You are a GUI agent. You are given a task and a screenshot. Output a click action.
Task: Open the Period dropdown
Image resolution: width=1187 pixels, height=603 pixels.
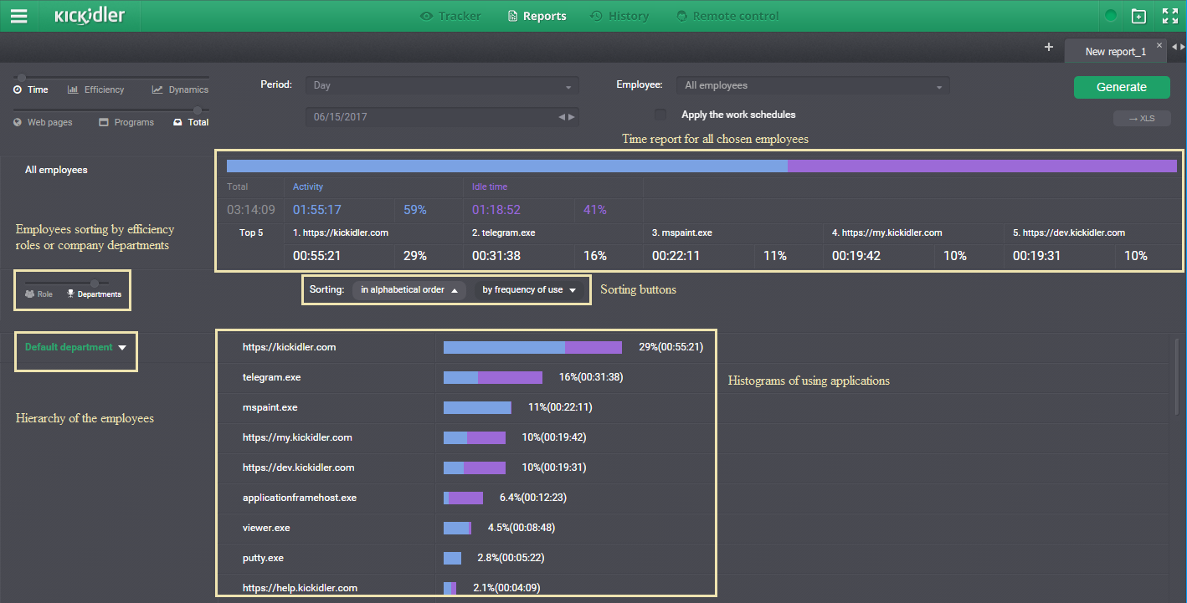point(442,85)
